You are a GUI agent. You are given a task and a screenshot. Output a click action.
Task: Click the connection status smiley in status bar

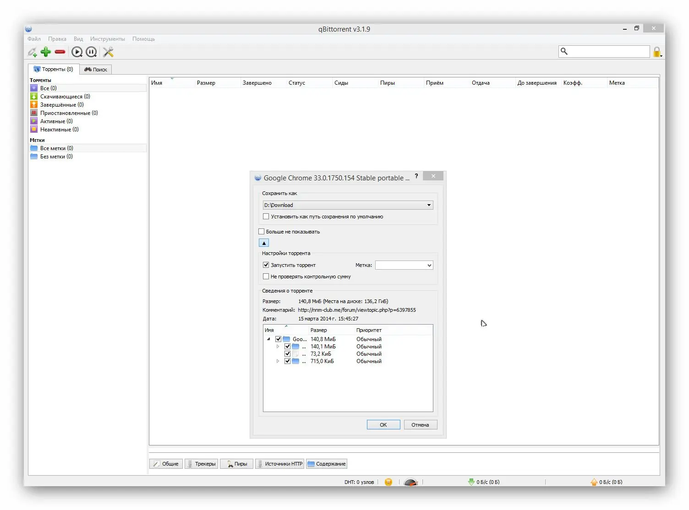pyautogui.click(x=388, y=482)
